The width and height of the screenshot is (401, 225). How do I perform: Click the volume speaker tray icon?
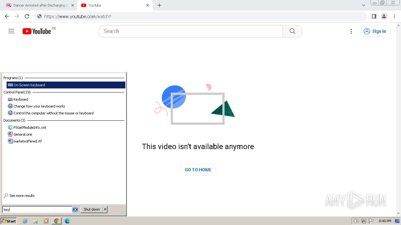(356, 221)
